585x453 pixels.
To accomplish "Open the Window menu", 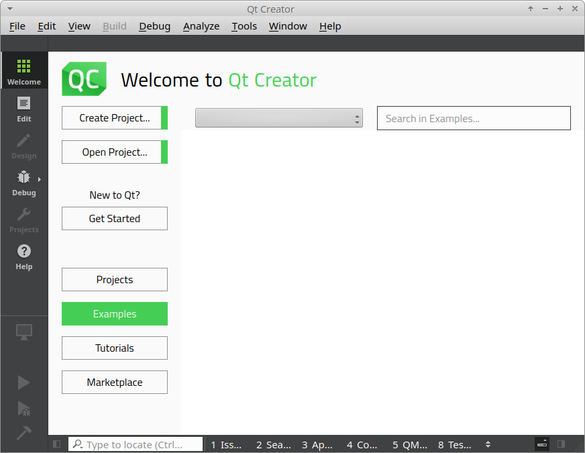I will click(x=288, y=26).
